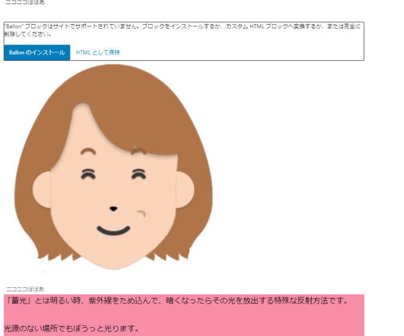Image resolution: width=404 pixels, height=336 pixels.
Task: Click the avatar's right ear
Action: 185,189
